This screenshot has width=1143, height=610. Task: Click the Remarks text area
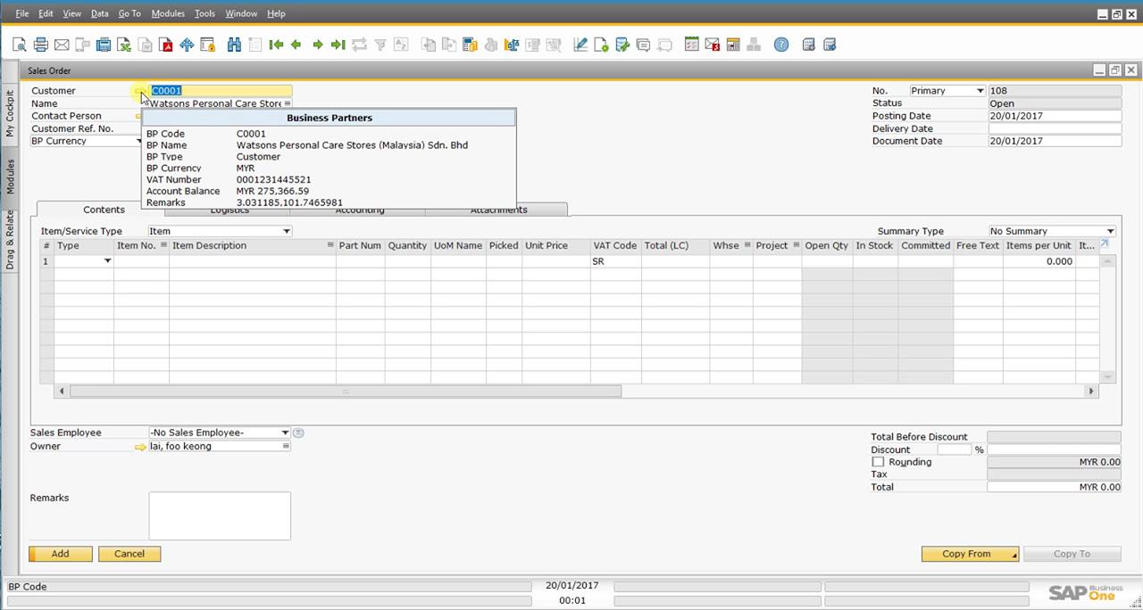click(x=220, y=515)
